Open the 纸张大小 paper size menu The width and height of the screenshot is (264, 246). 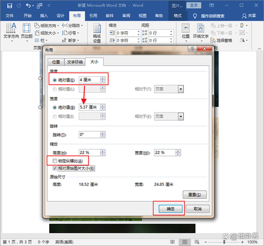(x=47, y=33)
